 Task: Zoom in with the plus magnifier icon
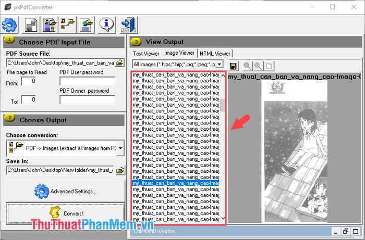click(258, 66)
